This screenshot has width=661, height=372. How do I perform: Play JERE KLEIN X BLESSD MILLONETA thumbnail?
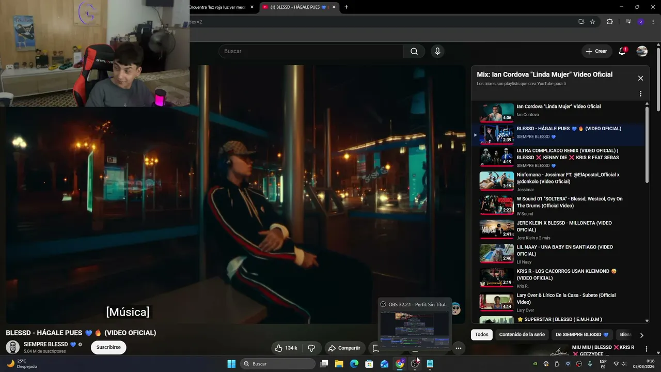pyautogui.click(x=497, y=229)
